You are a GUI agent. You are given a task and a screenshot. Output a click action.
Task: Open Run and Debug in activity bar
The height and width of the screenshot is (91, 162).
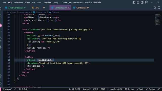1,31
